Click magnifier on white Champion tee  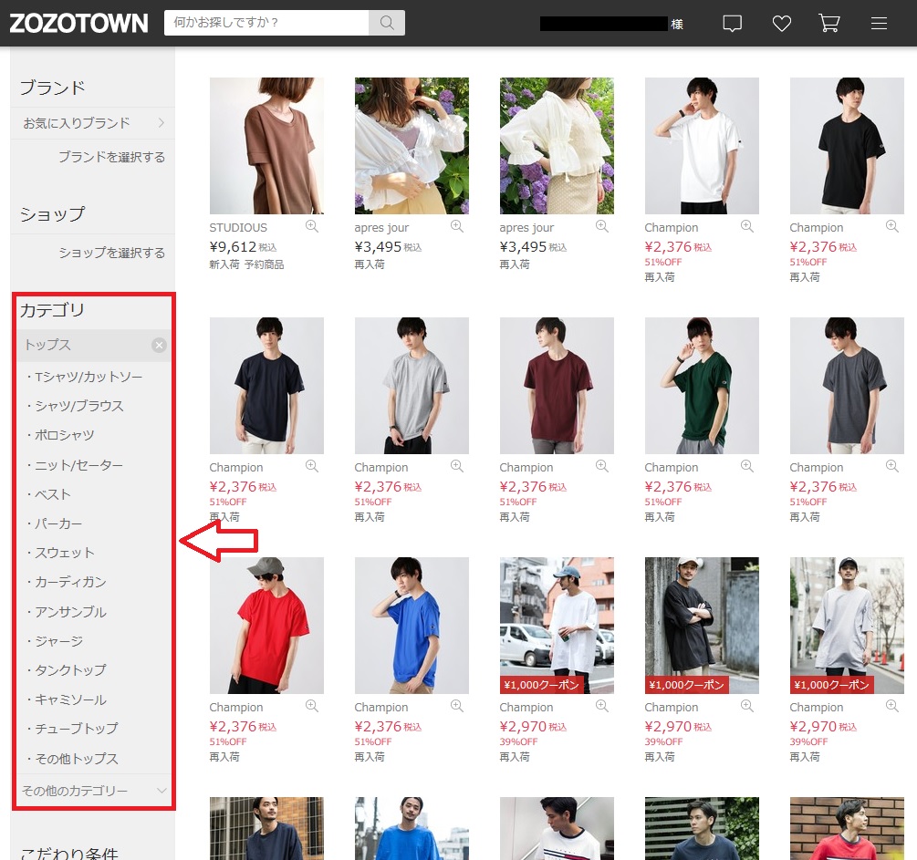(746, 226)
